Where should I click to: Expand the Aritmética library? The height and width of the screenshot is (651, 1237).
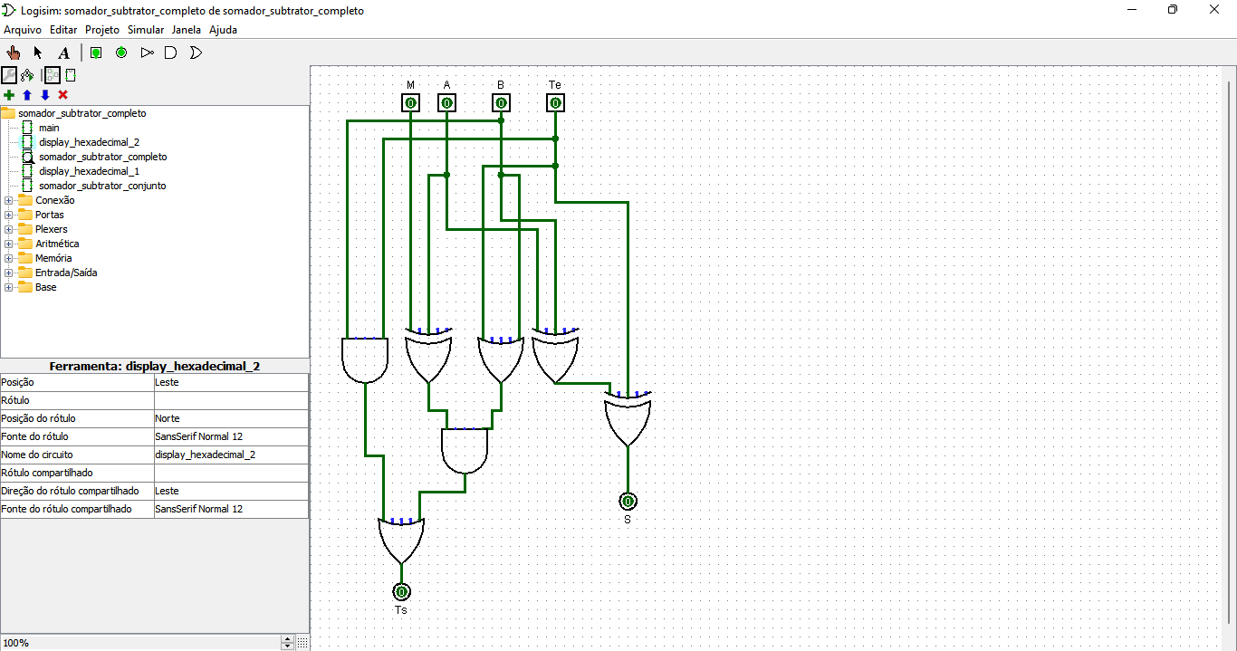9,244
